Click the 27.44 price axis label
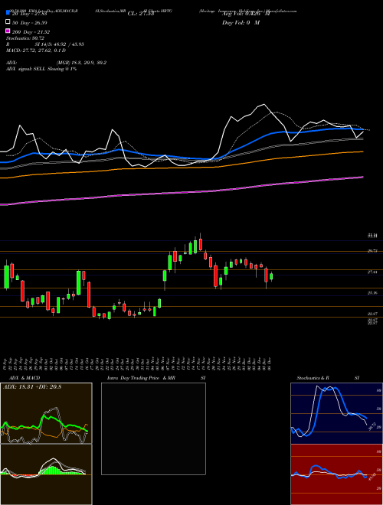Screen dimensions: 383x505 coord(372,272)
